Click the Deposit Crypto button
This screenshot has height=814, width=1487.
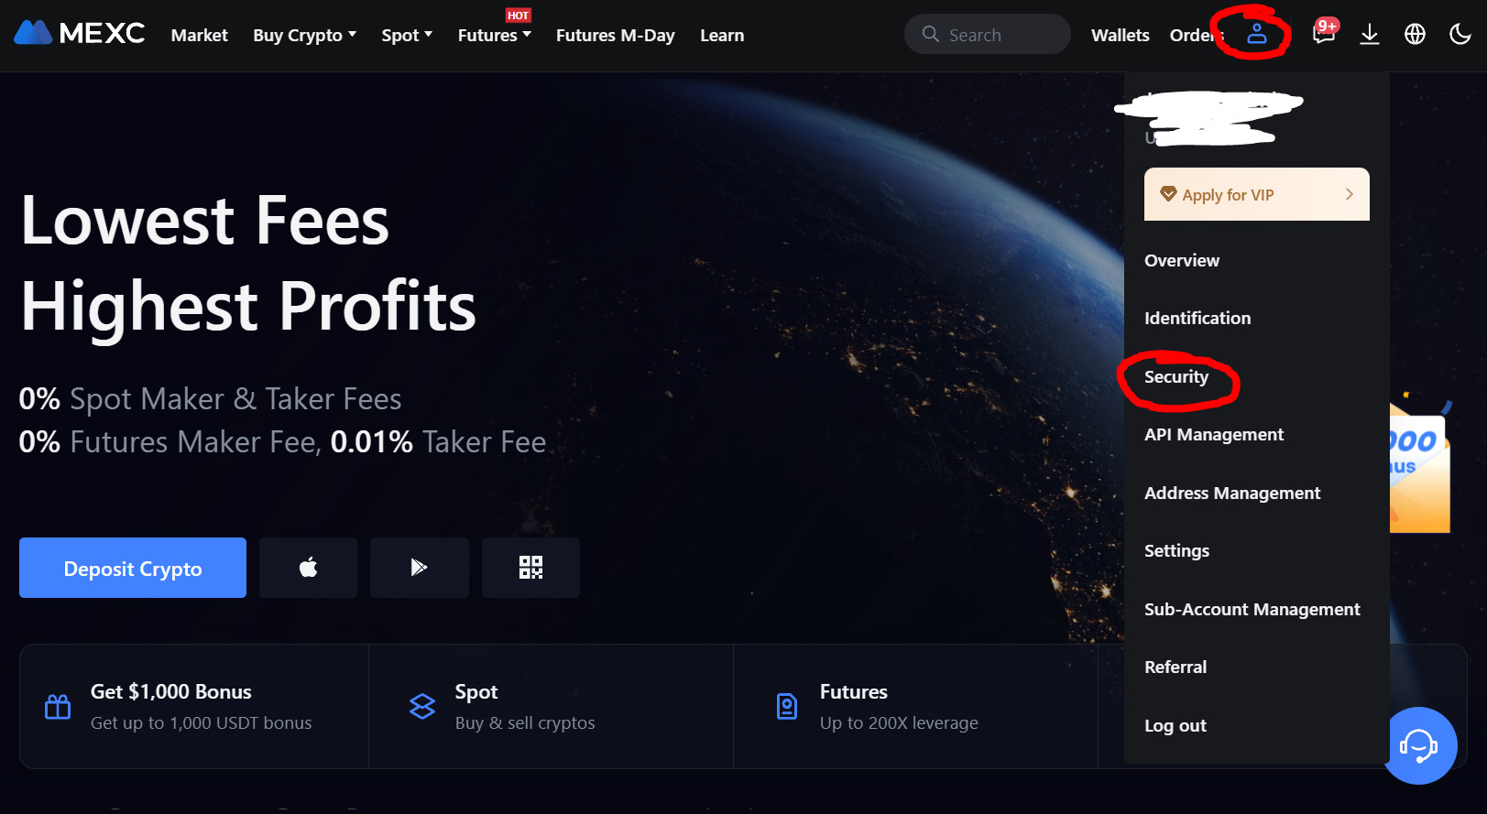click(x=133, y=568)
